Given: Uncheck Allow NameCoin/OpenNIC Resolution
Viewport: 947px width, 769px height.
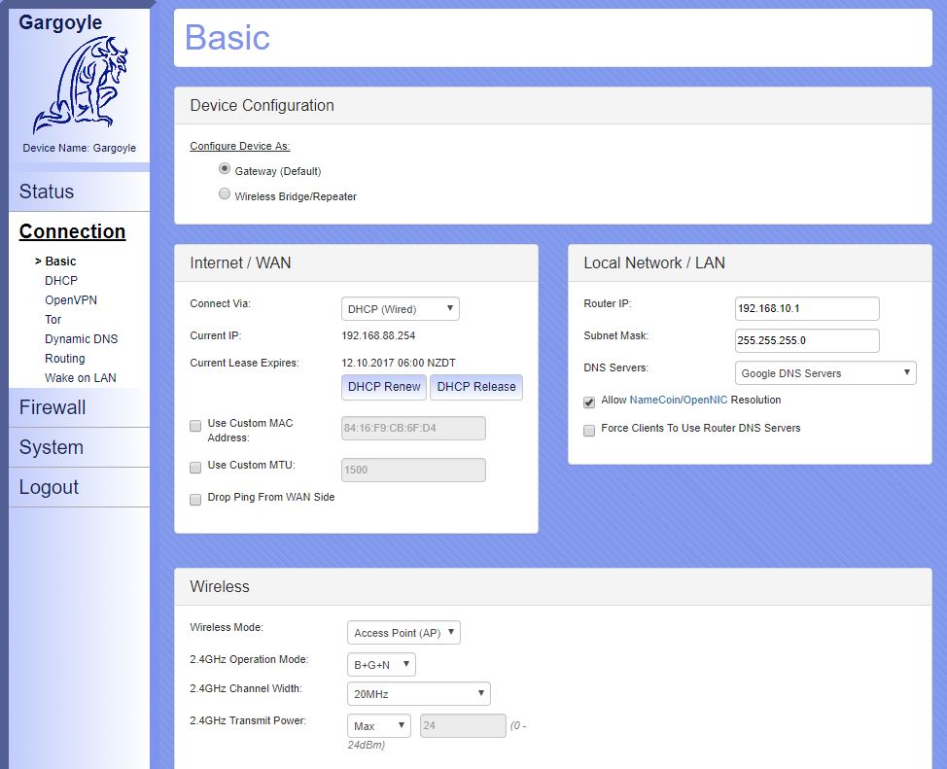Looking at the screenshot, I should (x=589, y=402).
